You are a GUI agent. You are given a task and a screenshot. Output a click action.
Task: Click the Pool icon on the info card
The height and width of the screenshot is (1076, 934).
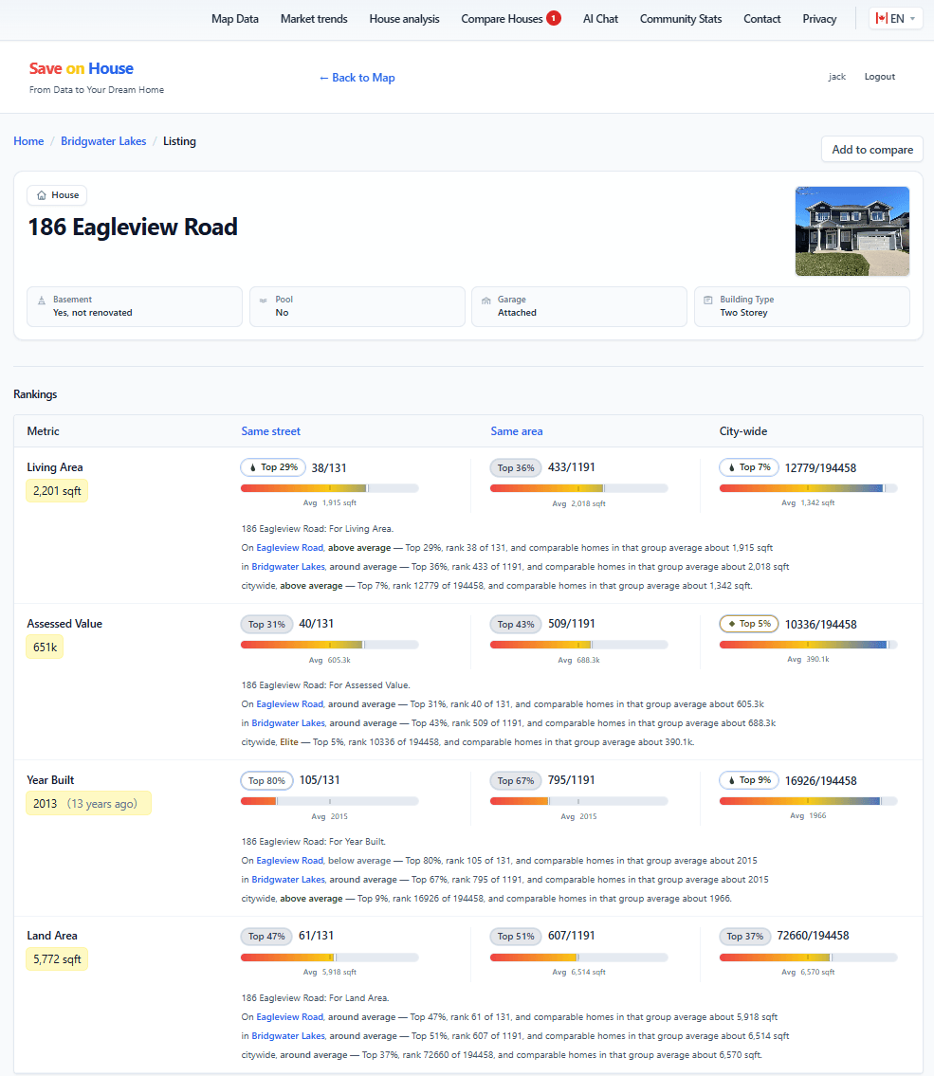[265, 300]
